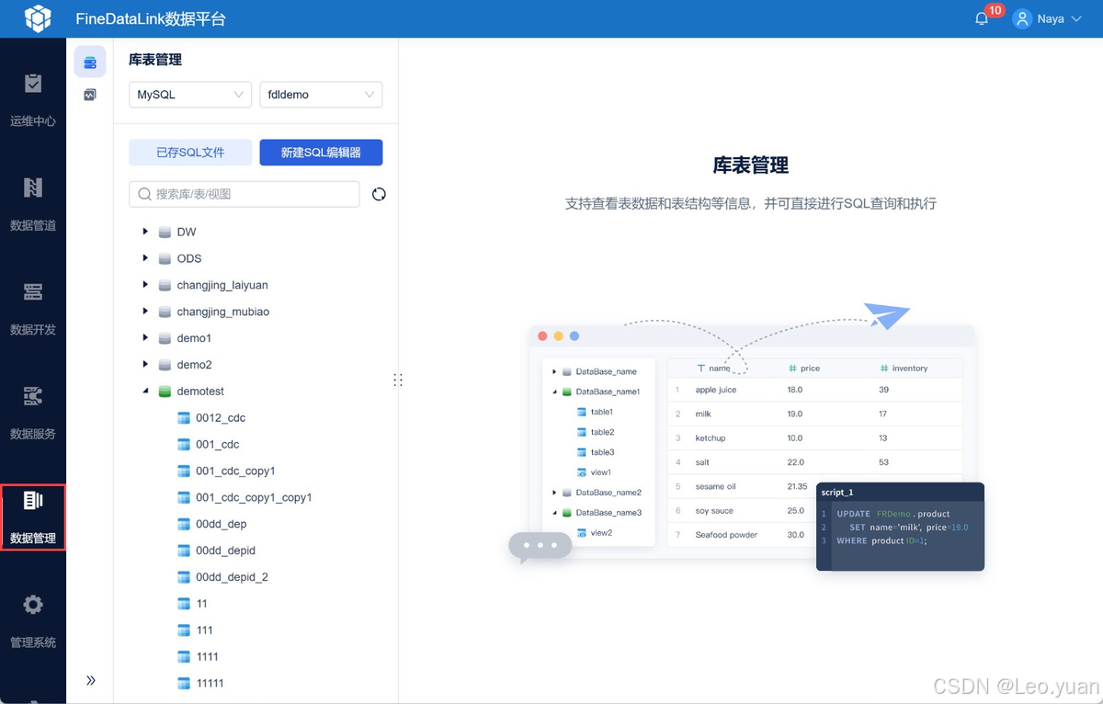Open 数据管理 in the sidebar

pos(33,517)
